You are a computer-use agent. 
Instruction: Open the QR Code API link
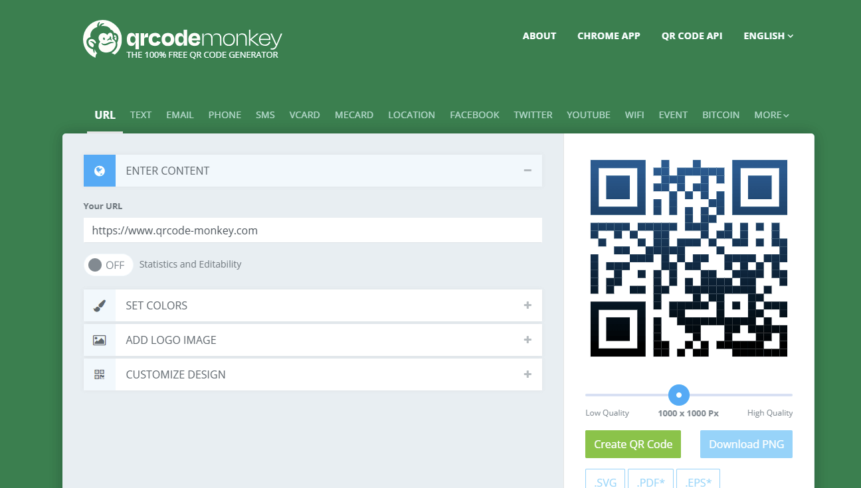(692, 36)
